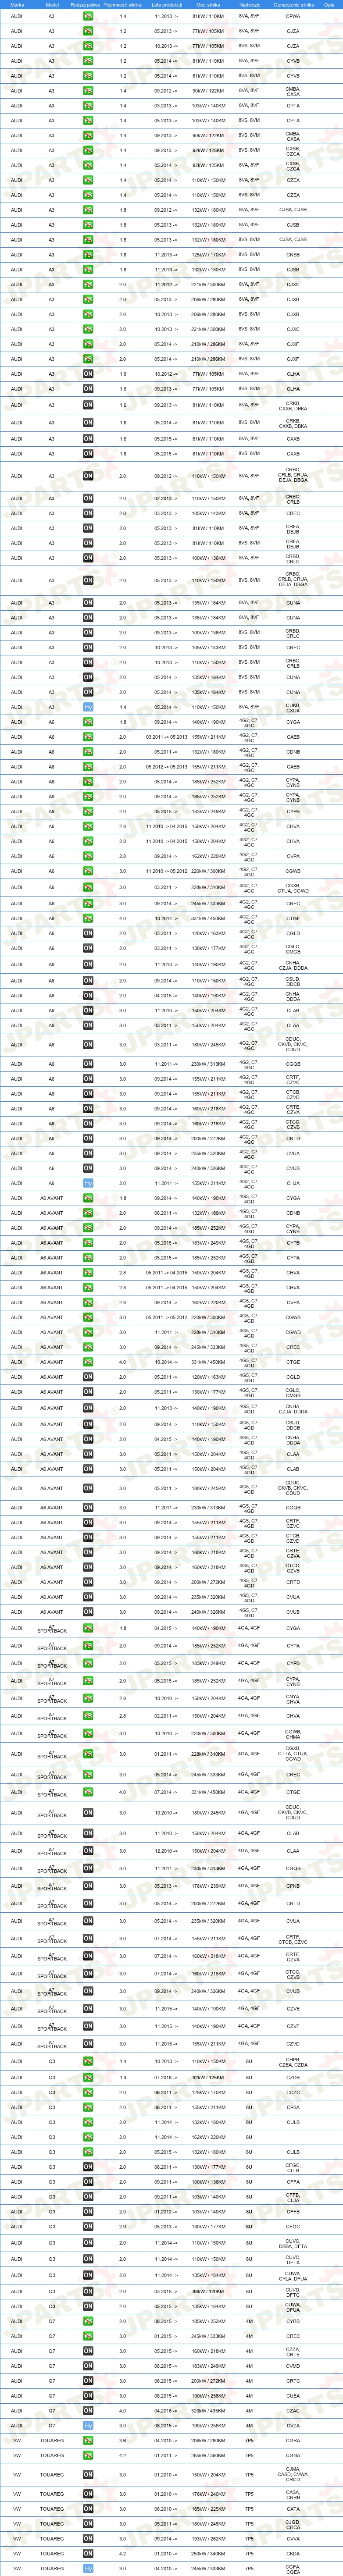The width and height of the screenshot is (343, 2576).
Task: Click diesel ON icon in Touareg CKDA row
Action: tap(88, 2553)
